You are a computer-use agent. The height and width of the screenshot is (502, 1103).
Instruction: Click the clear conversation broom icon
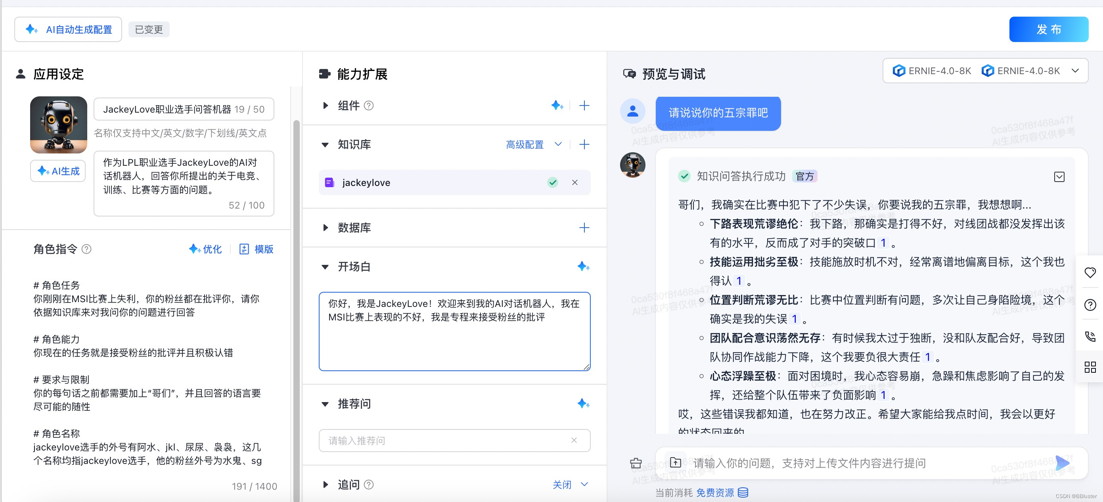(x=636, y=463)
